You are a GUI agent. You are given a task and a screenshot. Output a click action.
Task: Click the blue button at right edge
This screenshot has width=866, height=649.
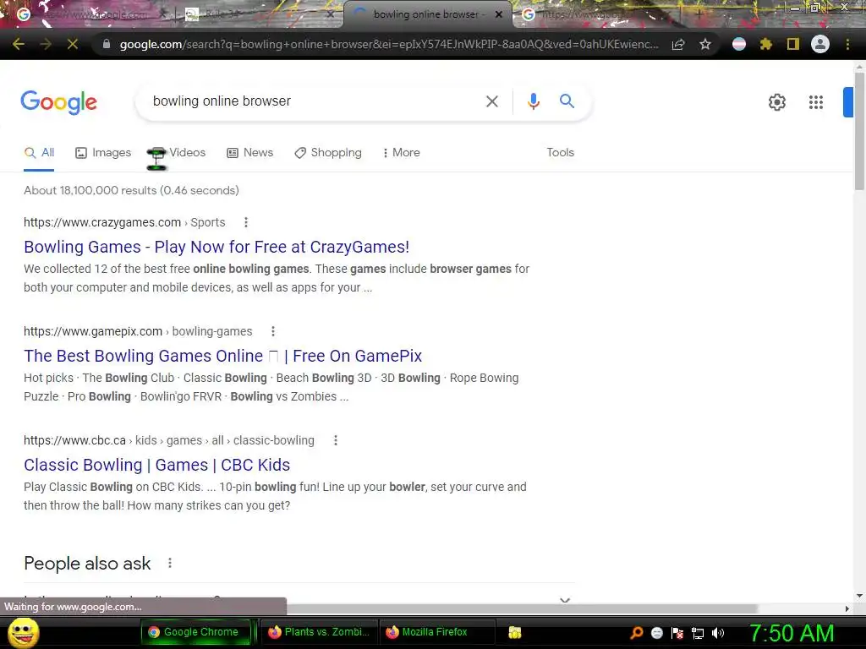[847, 102]
